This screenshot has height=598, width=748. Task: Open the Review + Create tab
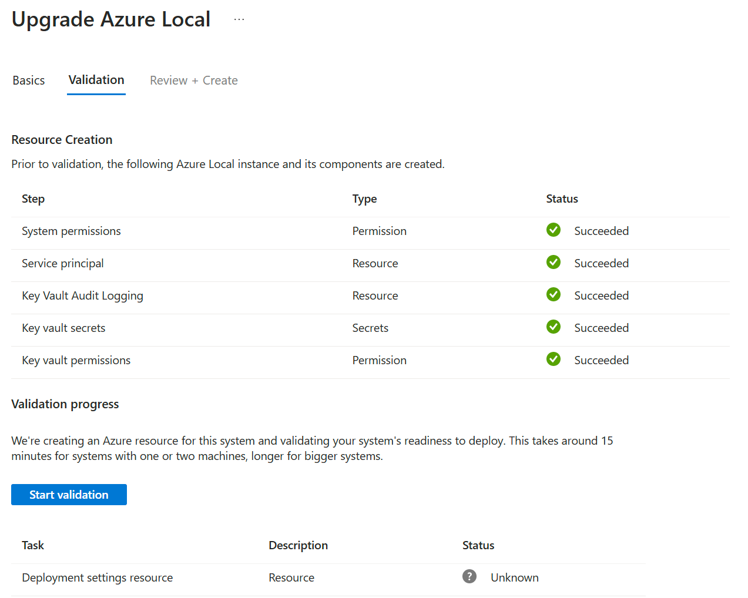[x=194, y=80]
